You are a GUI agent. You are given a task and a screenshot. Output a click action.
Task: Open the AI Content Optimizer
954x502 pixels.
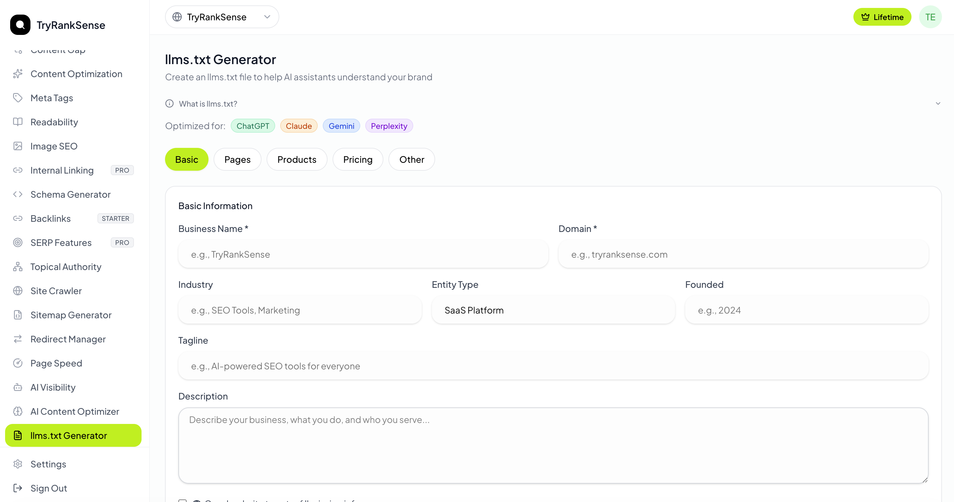[75, 411]
